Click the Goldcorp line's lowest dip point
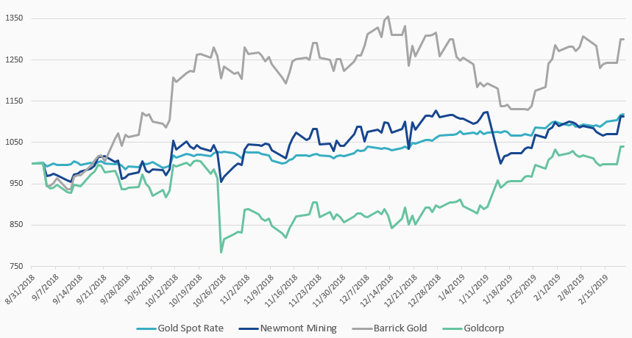The image size is (632, 338). click(221, 252)
